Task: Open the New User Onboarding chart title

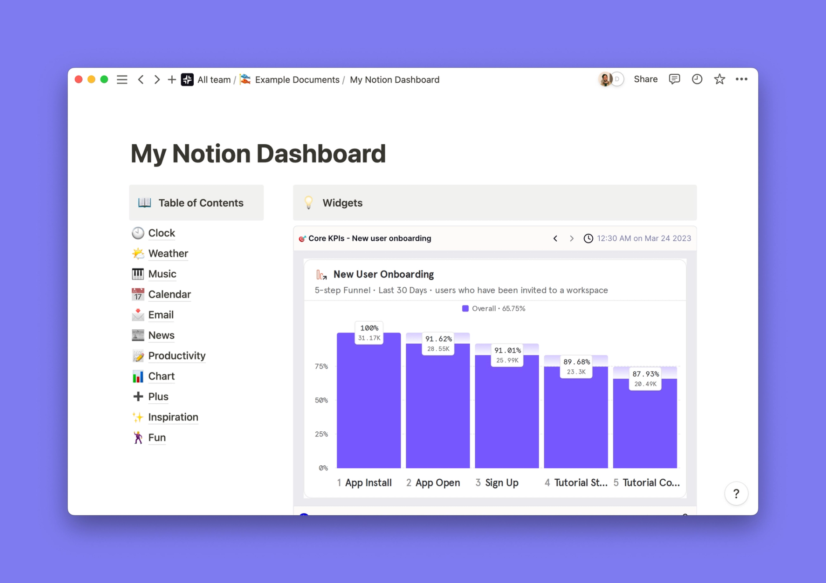Action: 384,274
